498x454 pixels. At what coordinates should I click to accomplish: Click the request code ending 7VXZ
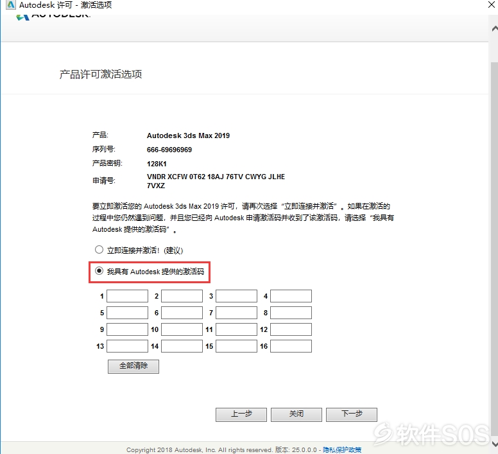[x=156, y=186]
